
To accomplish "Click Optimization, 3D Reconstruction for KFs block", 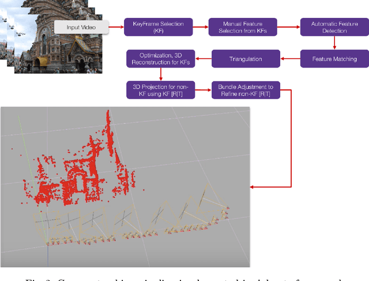I will [161, 59].
